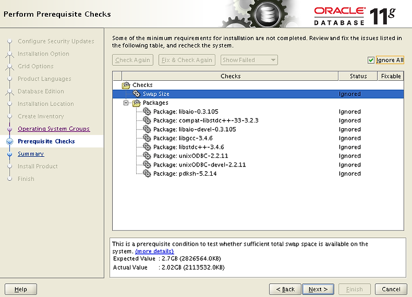Image resolution: width=412 pixels, height=297 pixels.
Task: Click the Next button
Action: (x=318, y=289)
